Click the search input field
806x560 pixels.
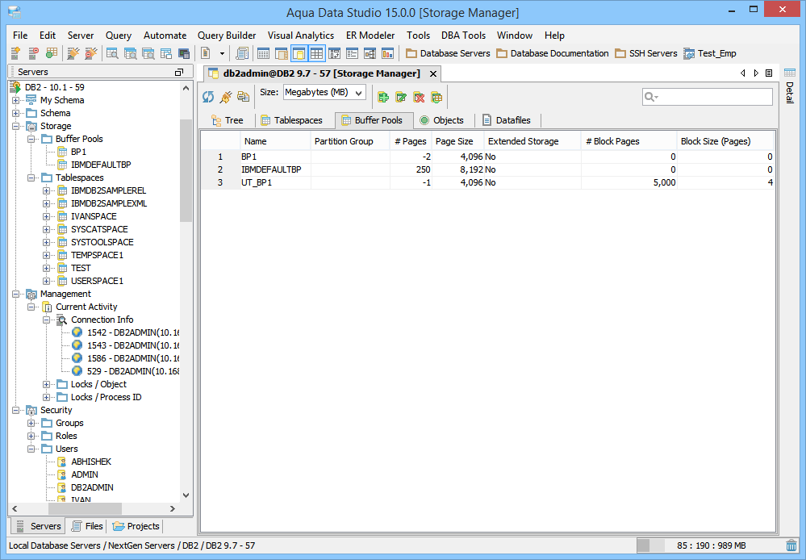pyautogui.click(x=708, y=97)
